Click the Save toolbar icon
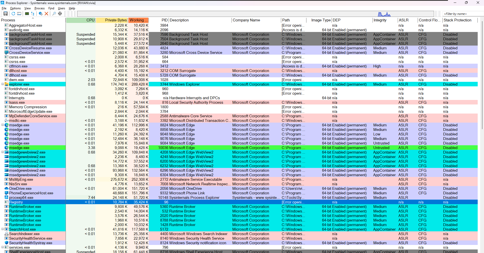The image size is (484, 253). (x=5, y=14)
